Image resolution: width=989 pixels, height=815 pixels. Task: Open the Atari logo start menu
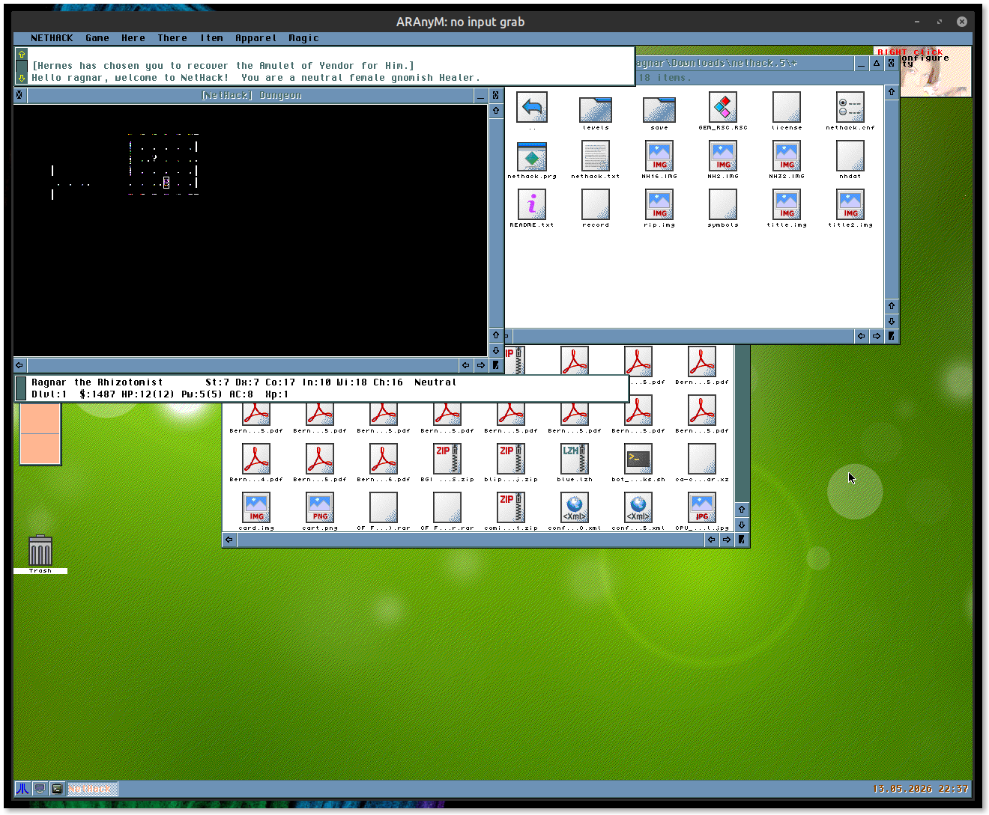[22, 789]
